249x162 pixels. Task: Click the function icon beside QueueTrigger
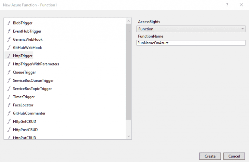coord(9,72)
